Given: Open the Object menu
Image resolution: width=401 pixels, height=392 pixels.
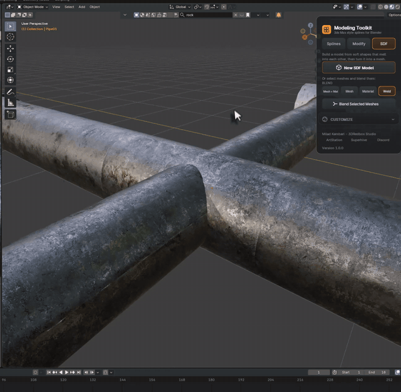Looking at the screenshot, I should [x=95, y=7].
